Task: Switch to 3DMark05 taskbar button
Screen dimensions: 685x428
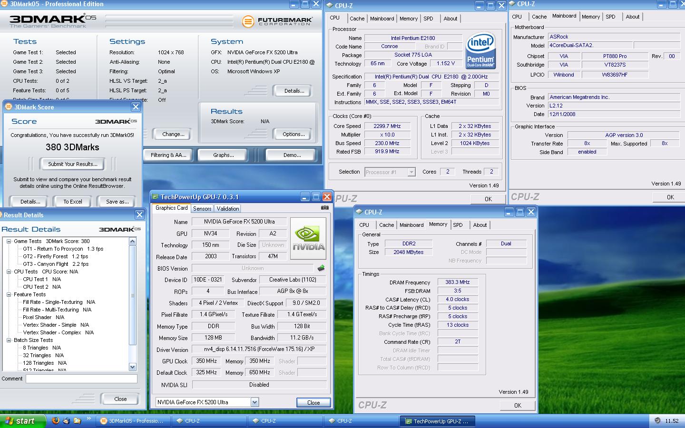Action: click(x=133, y=421)
